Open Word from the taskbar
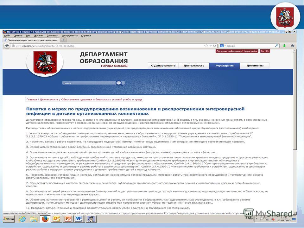 pos(79,219)
